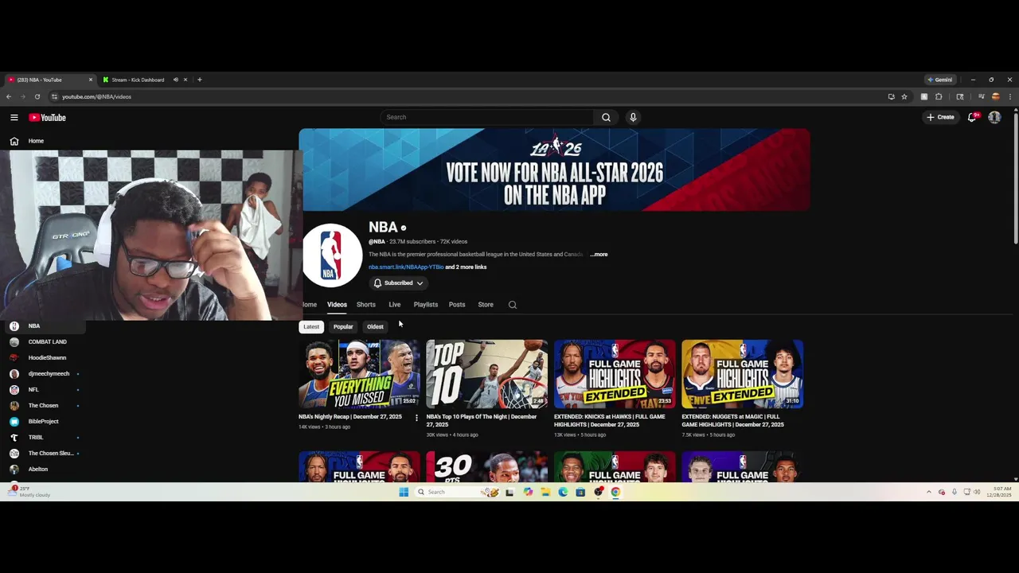Viewport: 1019px width, 573px height.
Task: Mute the Kick Dashboard tab audio icon
Action: [175, 80]
